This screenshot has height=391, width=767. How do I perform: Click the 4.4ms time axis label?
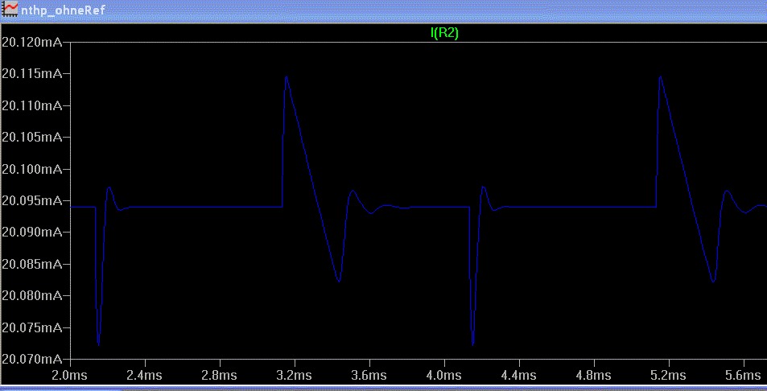click(x=519, y=376)
